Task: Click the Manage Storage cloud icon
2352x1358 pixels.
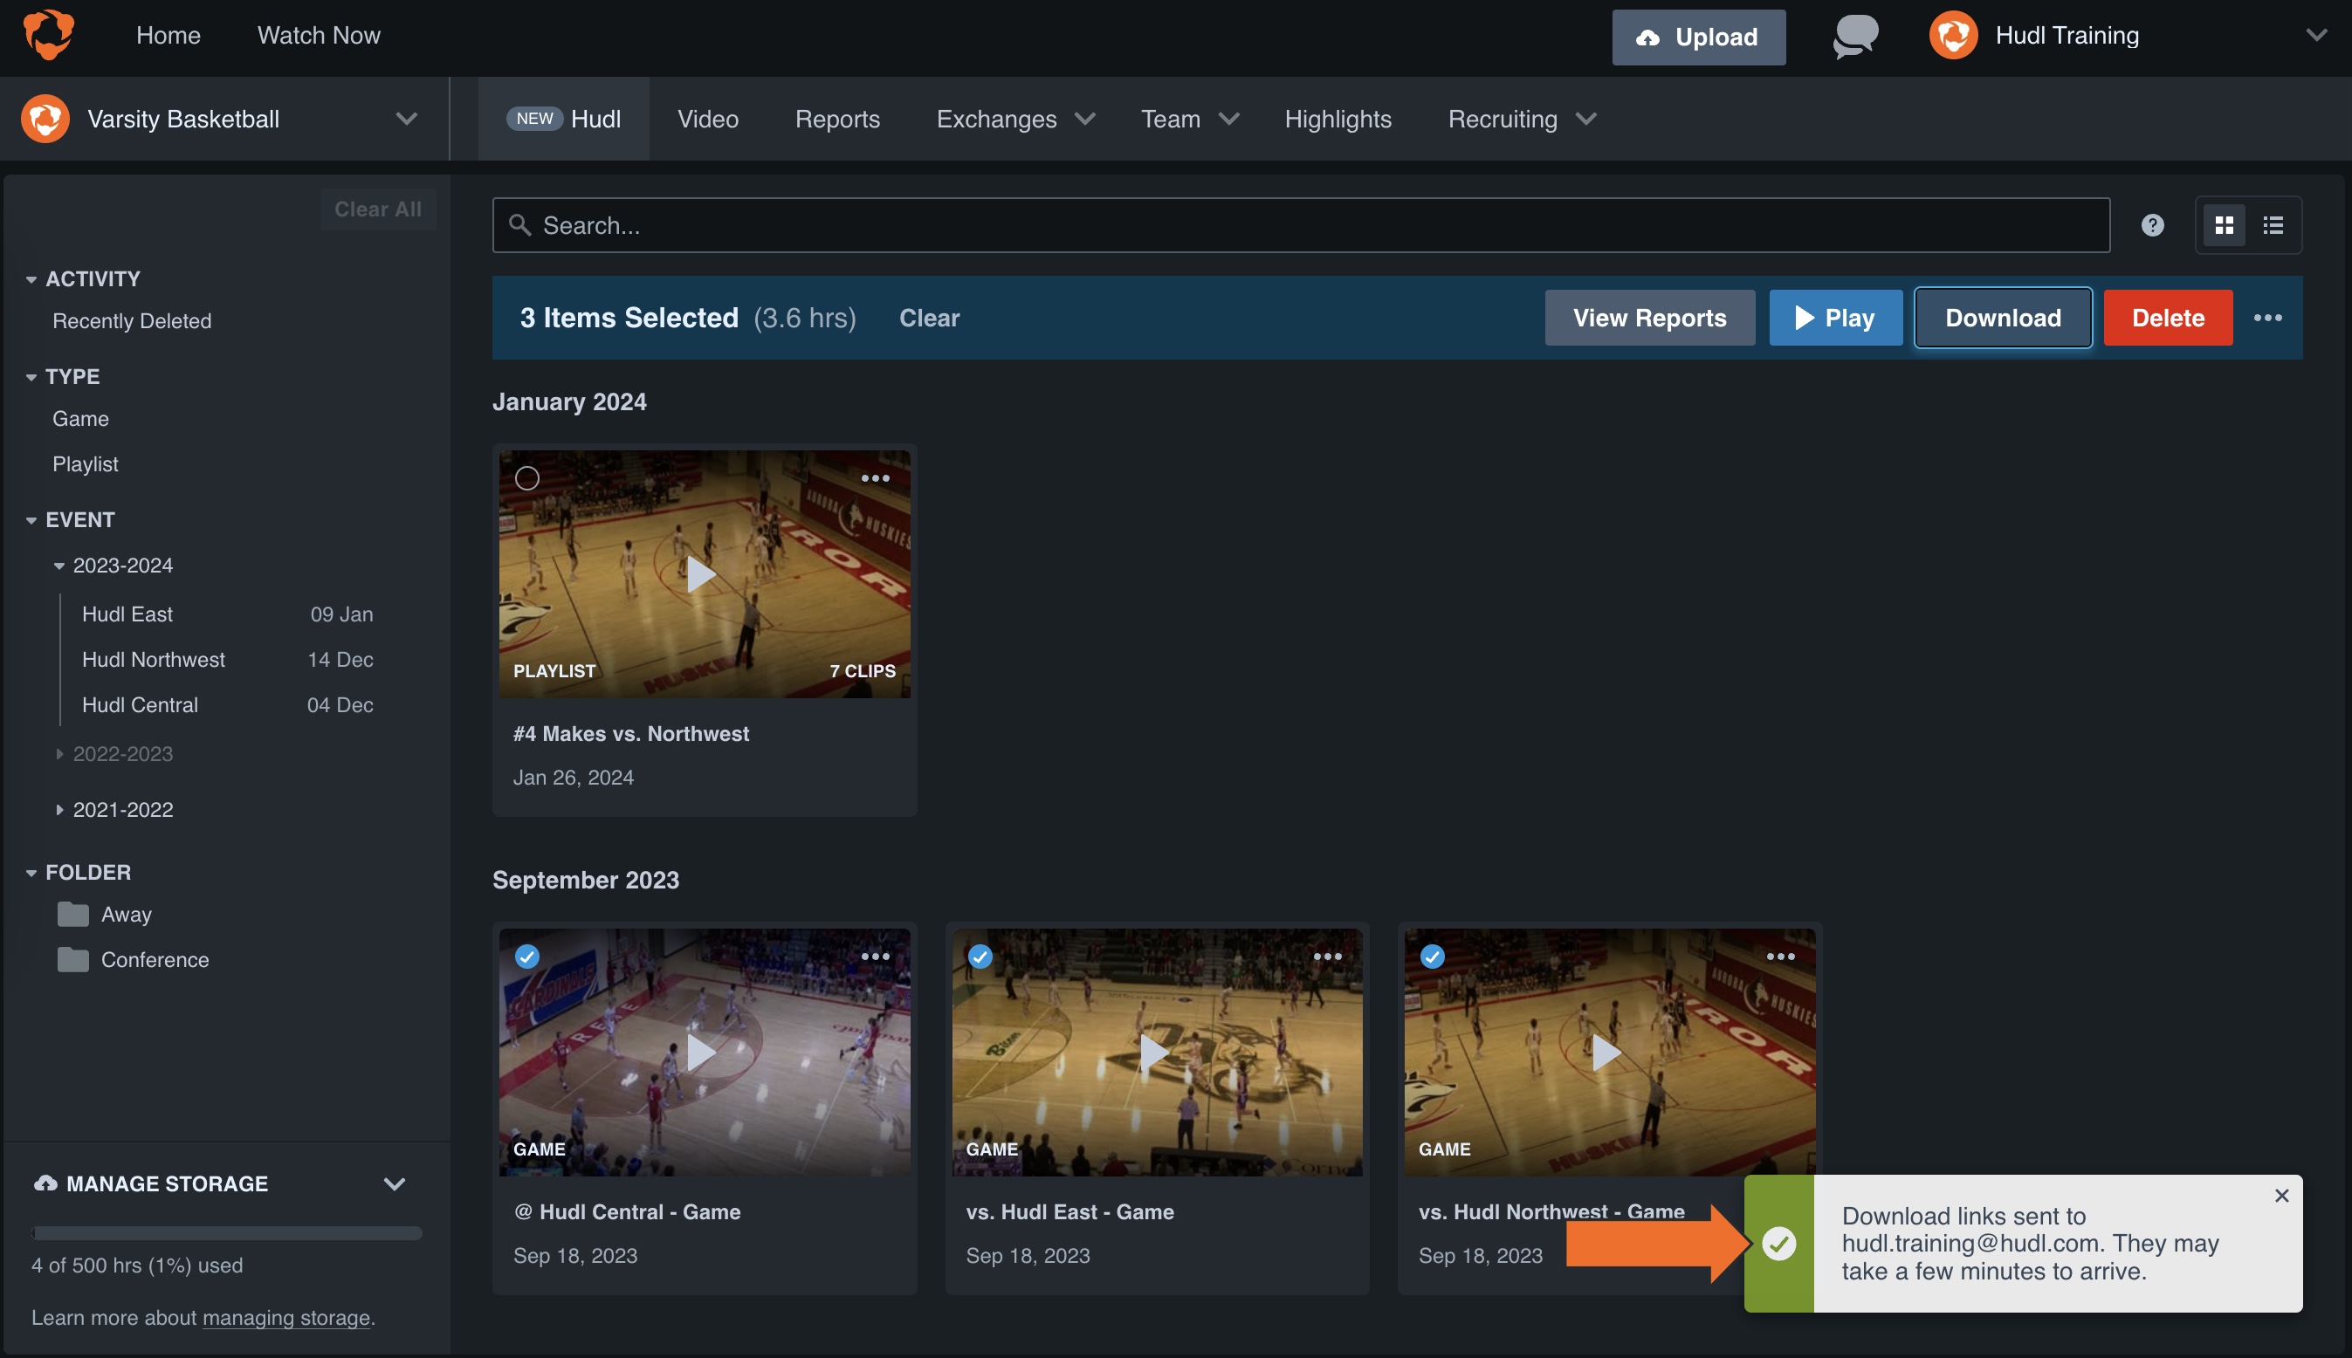Action: click(x=45, y=1183)
